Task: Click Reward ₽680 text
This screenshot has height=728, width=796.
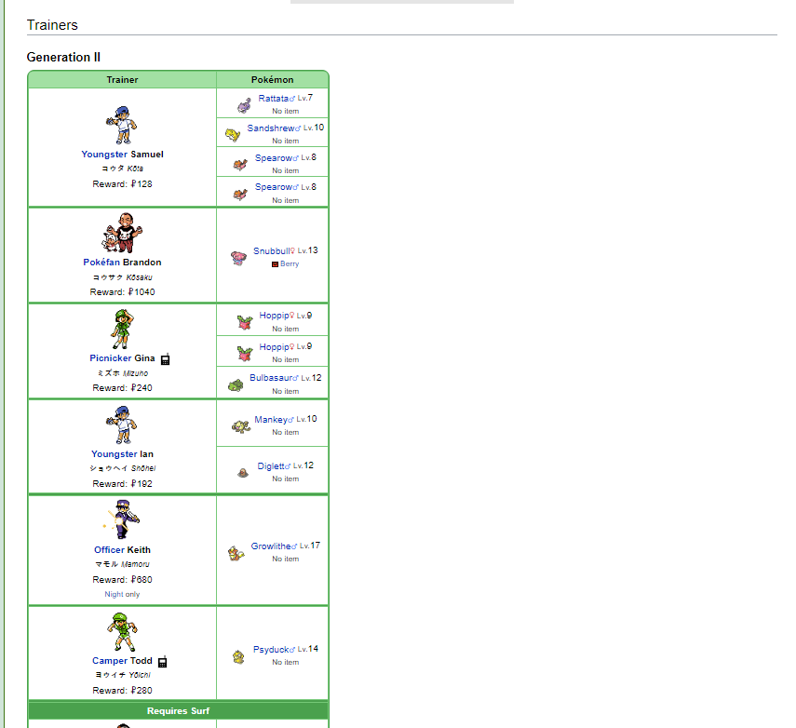Action: click(122, 580)
